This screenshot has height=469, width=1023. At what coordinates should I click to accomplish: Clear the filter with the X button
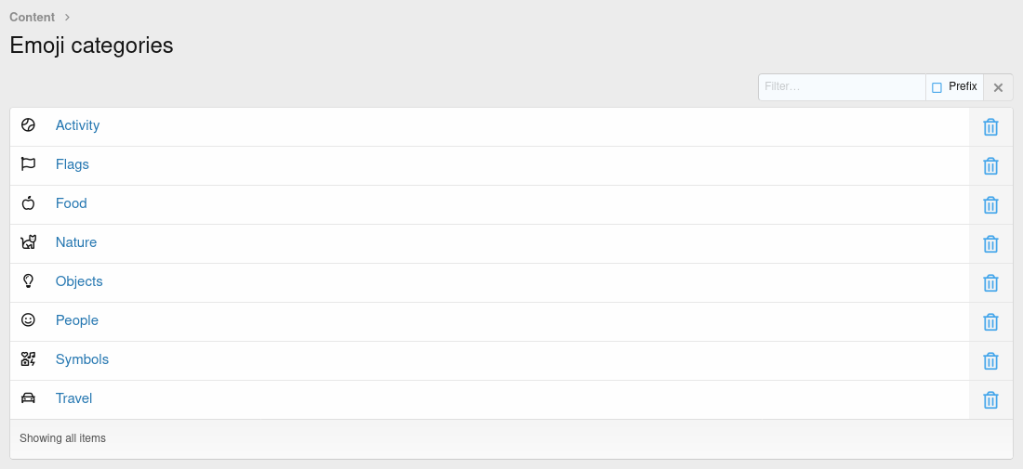pos(998,87)
